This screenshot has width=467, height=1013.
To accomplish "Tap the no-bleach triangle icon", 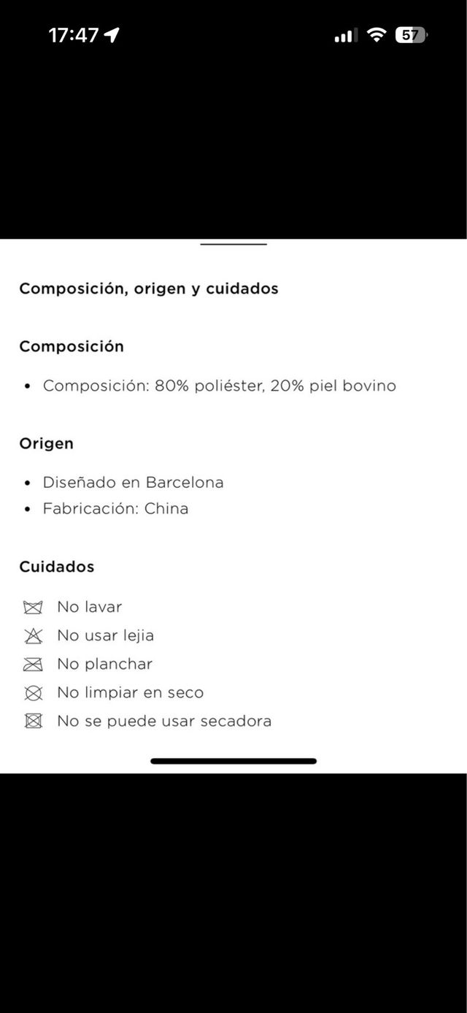I will (x=33, y=636).
